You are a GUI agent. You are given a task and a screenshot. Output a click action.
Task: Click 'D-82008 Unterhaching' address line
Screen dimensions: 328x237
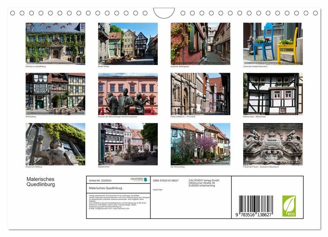click(x=202, y=185)
